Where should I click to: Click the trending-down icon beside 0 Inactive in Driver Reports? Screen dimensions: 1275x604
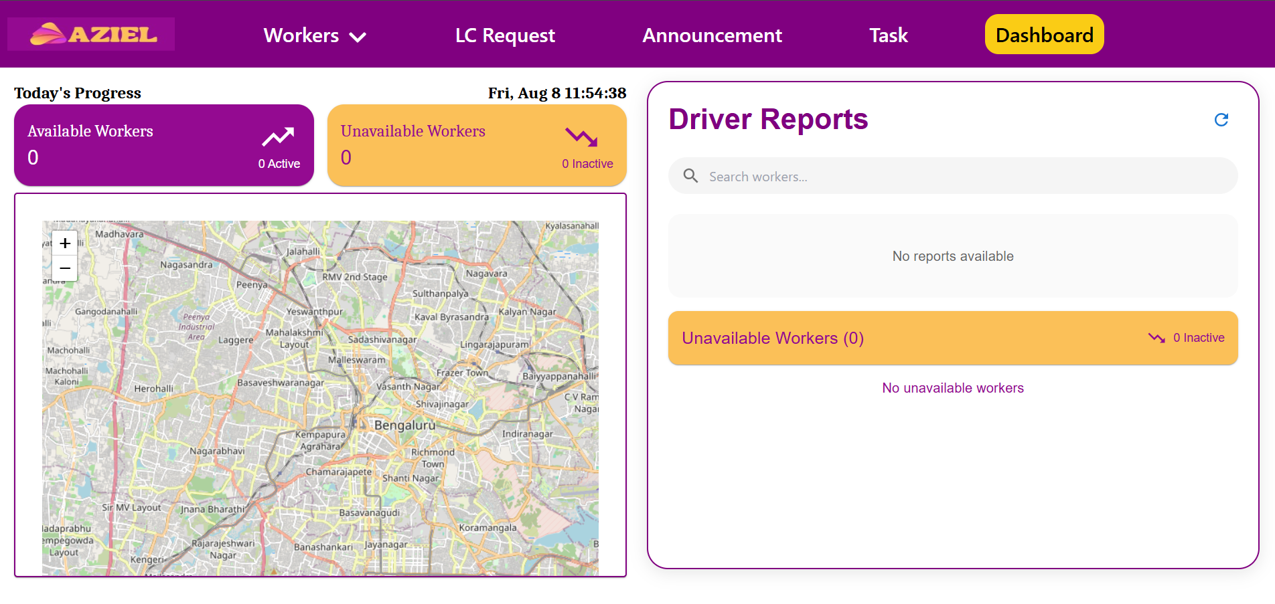pos(1156,338)
